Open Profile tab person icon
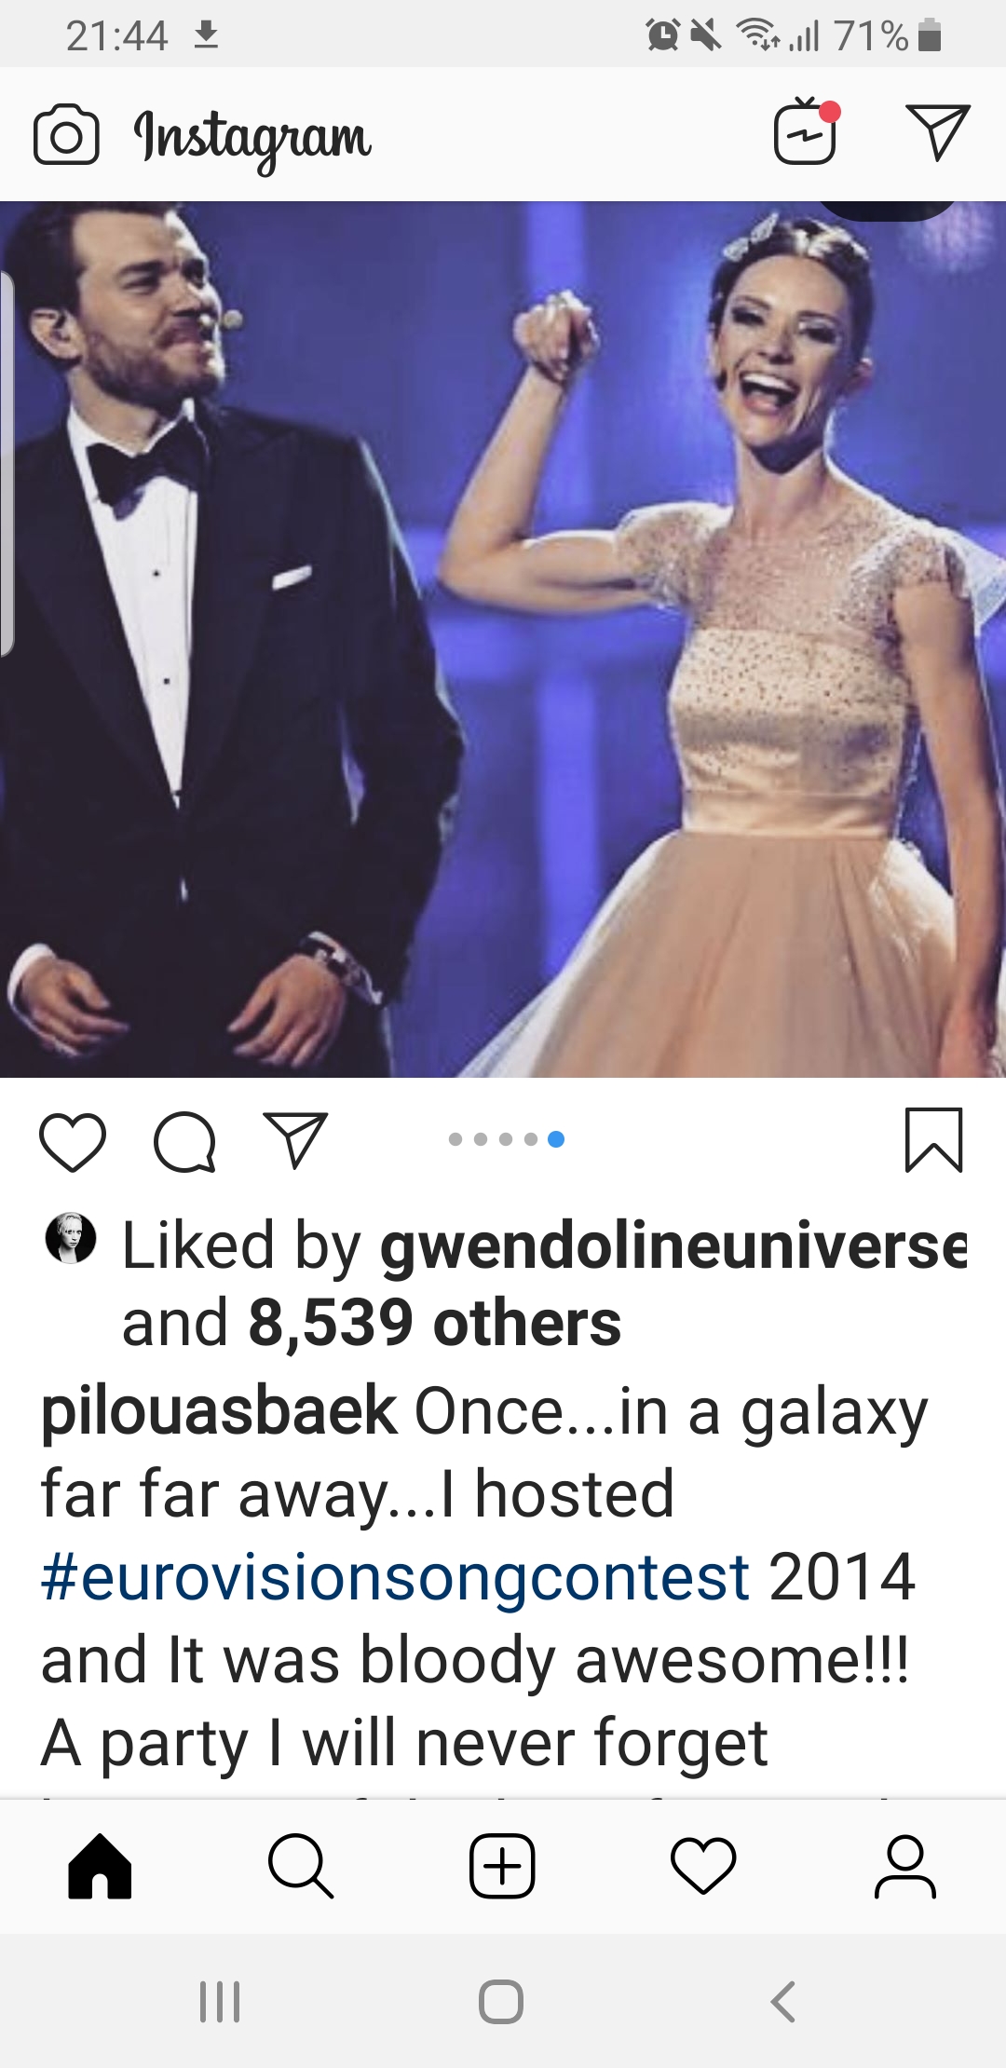This screenshot has width=1006, height=2068. [904, 1866]
